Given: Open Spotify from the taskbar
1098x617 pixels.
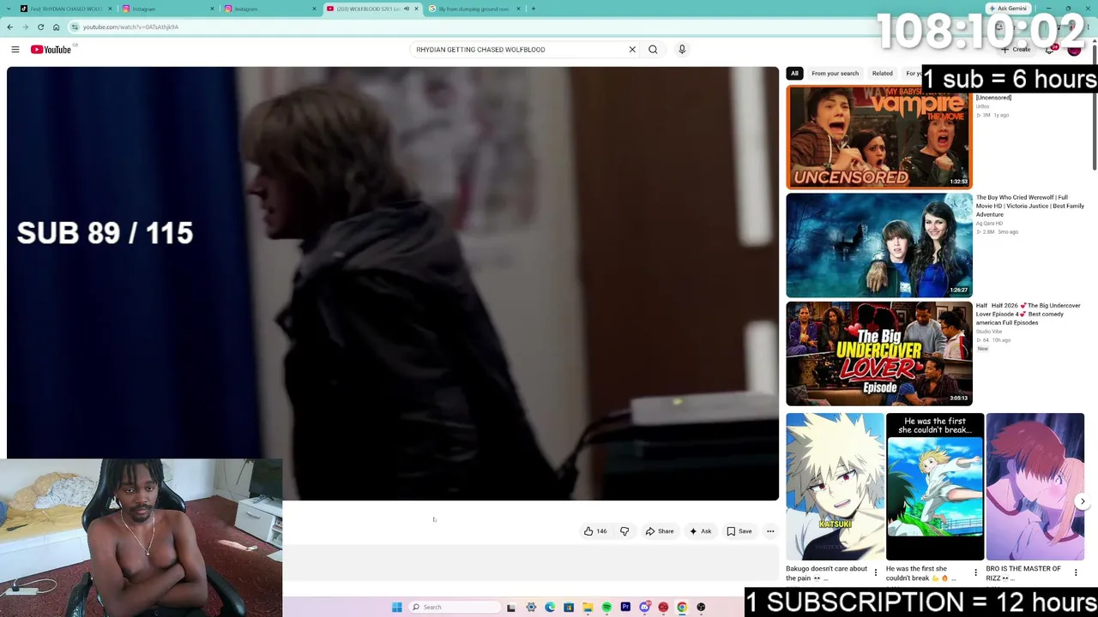Looking at the screenshot, I should coord(606,608).
